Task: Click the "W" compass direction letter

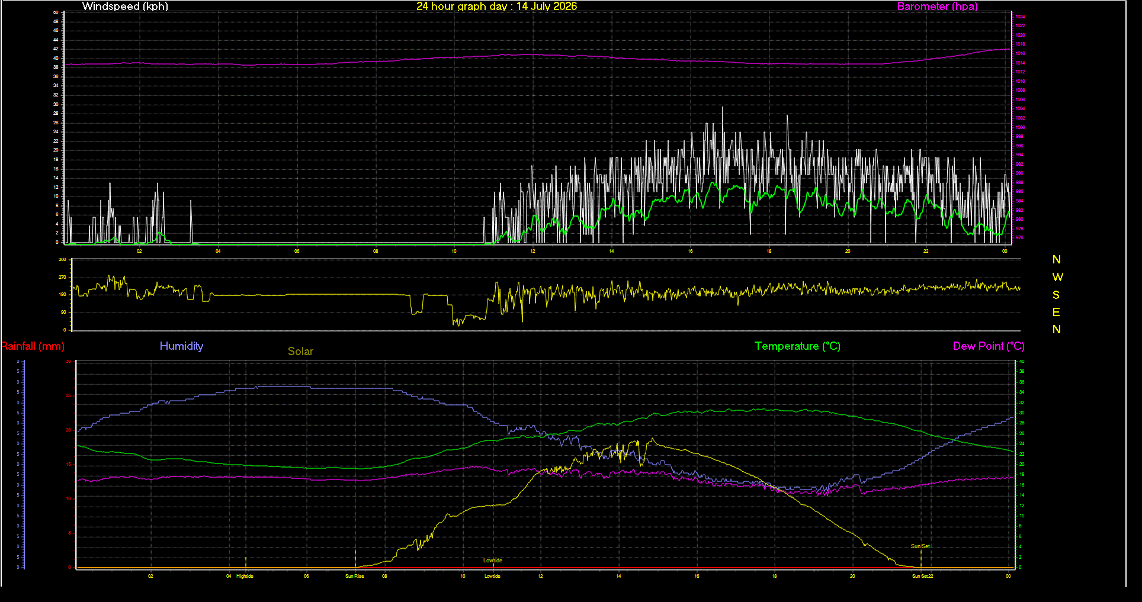Action: coord(1057,277)
